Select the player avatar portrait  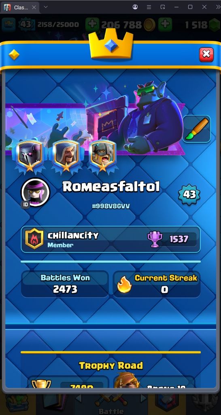point(36,192)
